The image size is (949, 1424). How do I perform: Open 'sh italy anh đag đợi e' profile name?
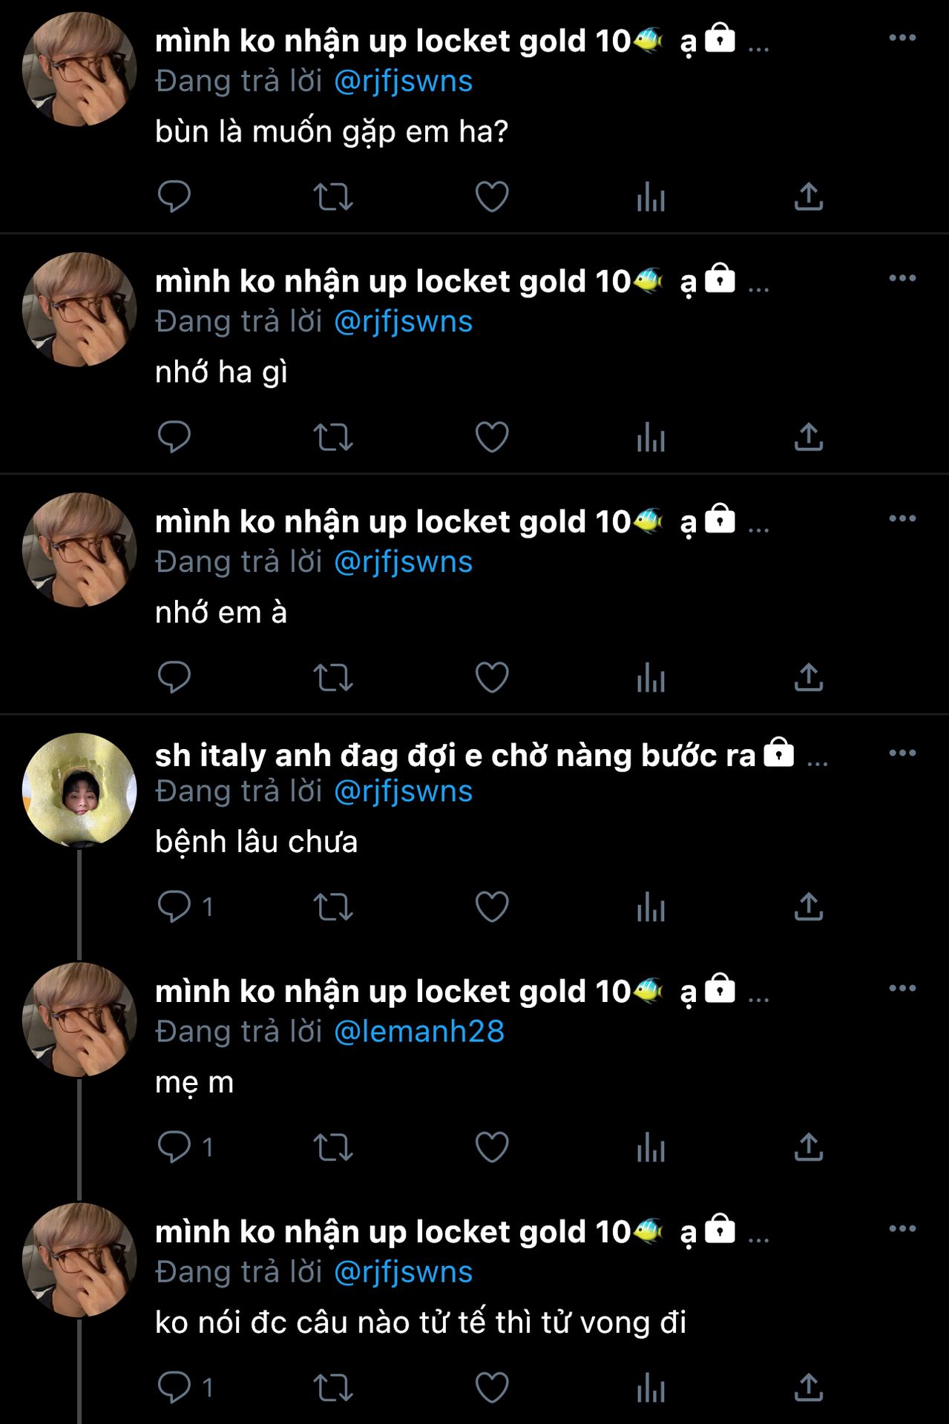pyautogui.click(x=455, y=755)
